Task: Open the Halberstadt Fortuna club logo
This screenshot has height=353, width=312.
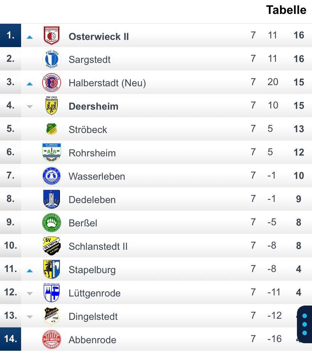Action: [x=52, y=83]
